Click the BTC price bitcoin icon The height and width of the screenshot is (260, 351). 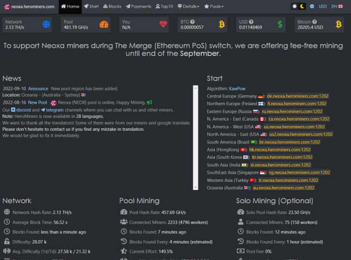tap(222, 24)
